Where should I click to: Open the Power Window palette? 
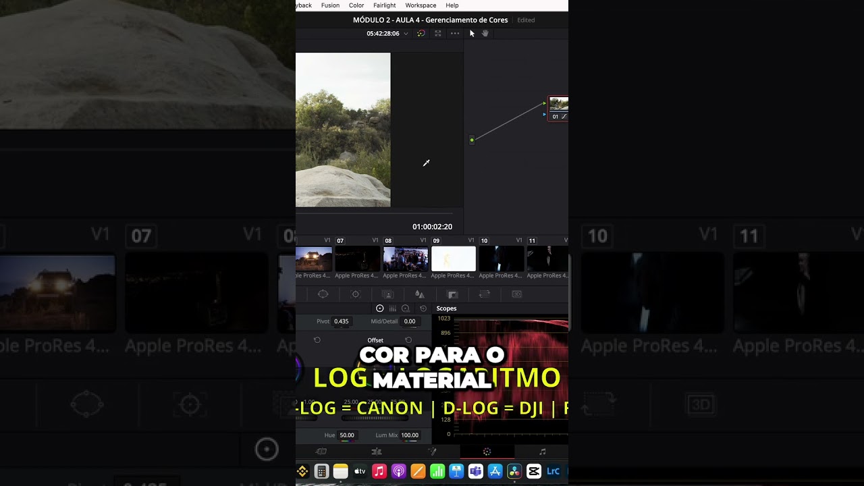[323, 294]
